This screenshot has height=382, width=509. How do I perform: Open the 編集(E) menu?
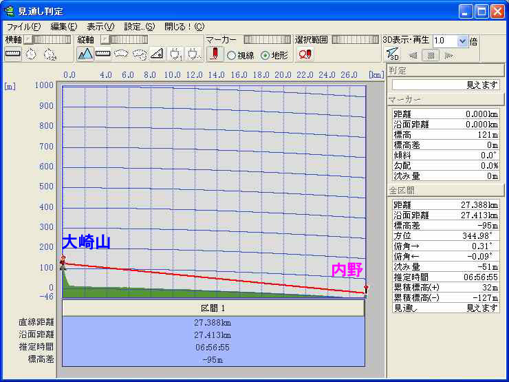point(63,27)
